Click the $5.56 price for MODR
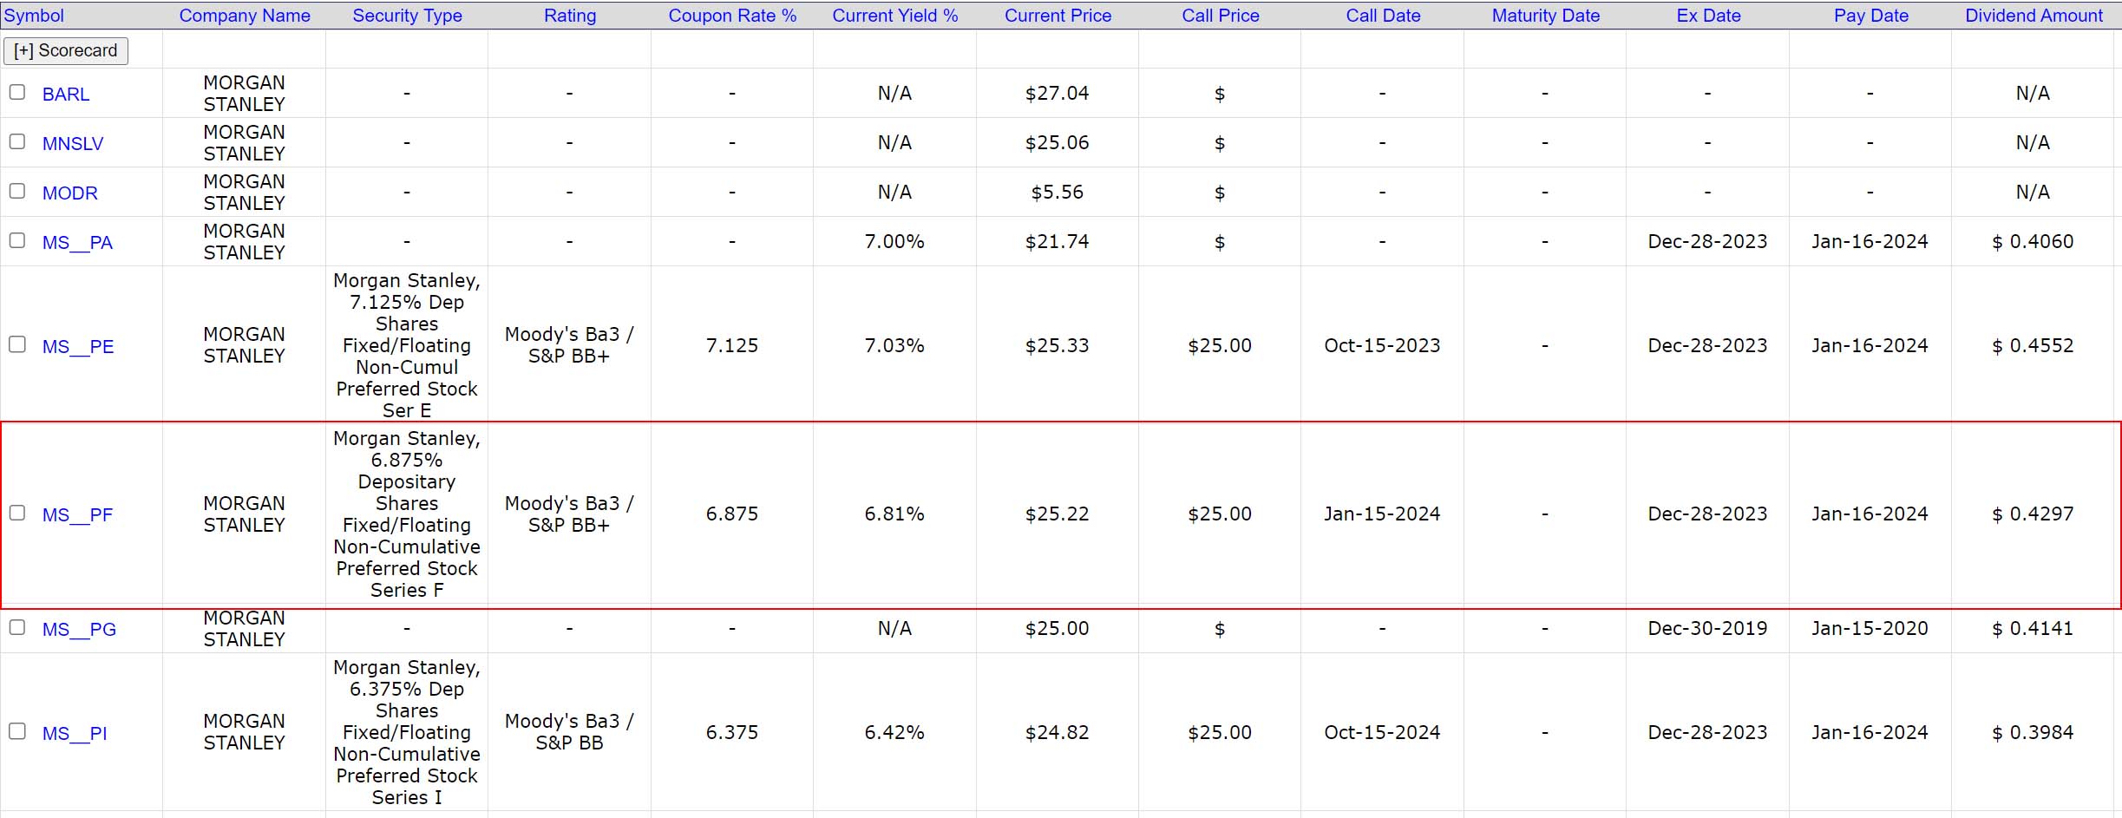 pyautogui.click(x=1057, y=192)
